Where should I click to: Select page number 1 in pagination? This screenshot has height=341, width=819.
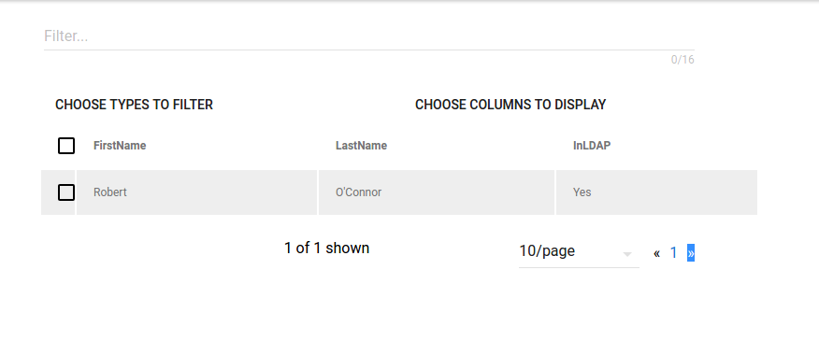(x=673, y=253)
